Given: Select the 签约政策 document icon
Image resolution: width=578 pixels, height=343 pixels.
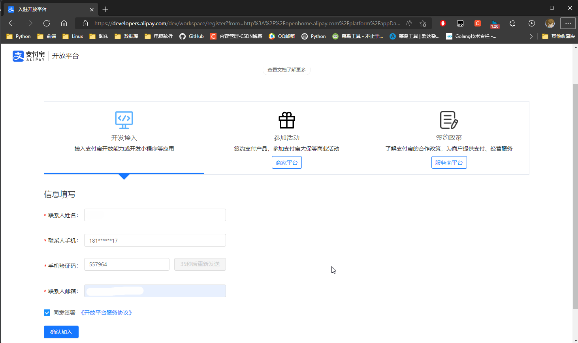Looking at the screenshot, I should [x=449, y=120].
